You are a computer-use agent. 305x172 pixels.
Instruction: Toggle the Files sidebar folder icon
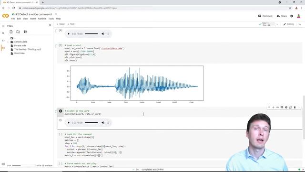pyautogui.click(x=3, y=48)
